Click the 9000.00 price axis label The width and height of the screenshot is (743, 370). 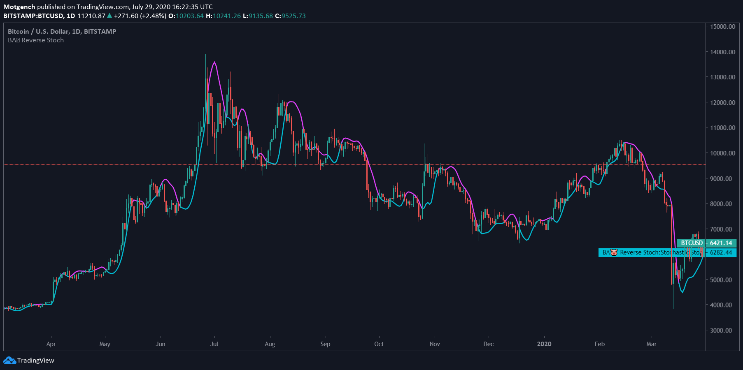pyautogui.click(x=721, y=179)
